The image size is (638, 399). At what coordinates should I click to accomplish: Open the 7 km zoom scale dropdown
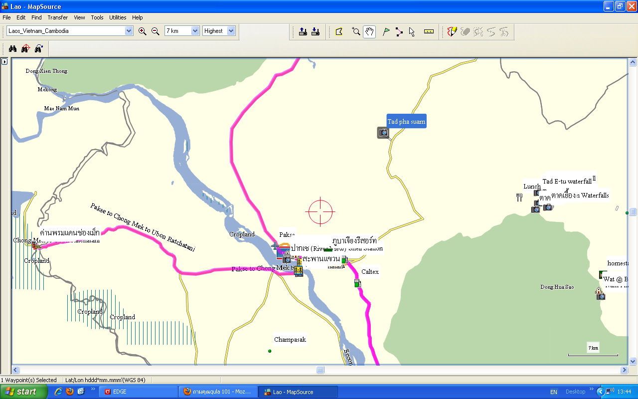click(195, 31)
